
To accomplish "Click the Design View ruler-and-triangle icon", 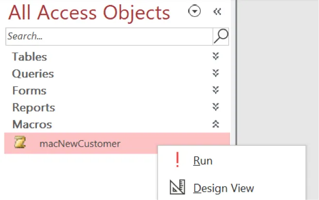I will pos(177,188).
